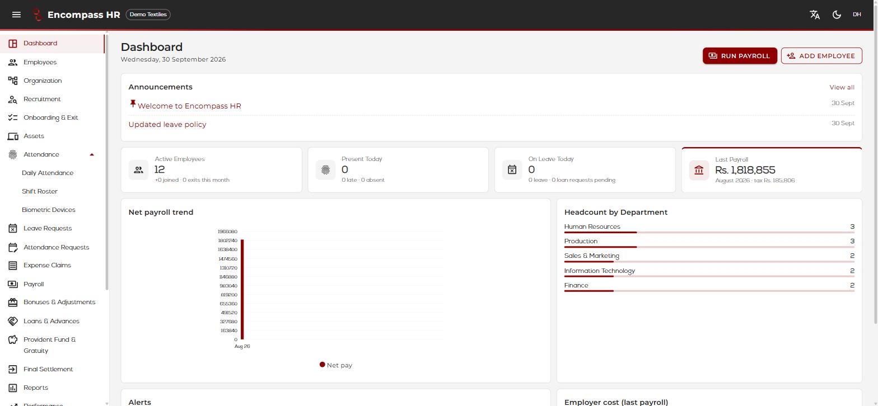Toggle the Net pay legend marker
Screen dimensions: 878x406
coord(323,365)
